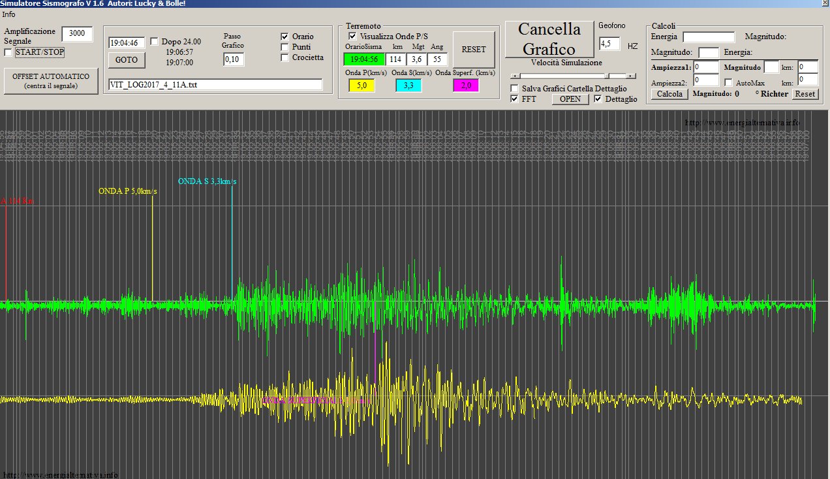Click the km field in the AutoMax row
The width and height of the screenshot is (830, 479).
[x=808, y=80]
